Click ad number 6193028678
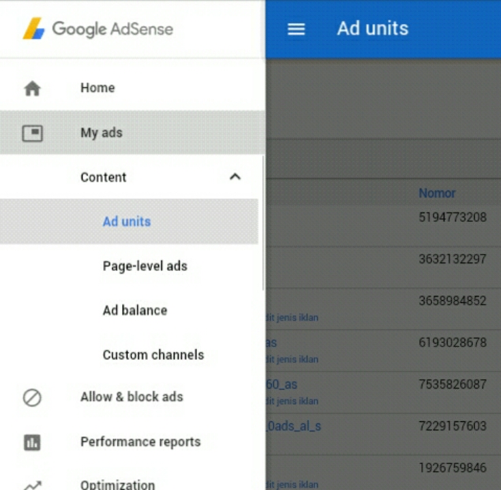Image resolution: width=501 pixels, height=490 pixels. coord(453,342)
